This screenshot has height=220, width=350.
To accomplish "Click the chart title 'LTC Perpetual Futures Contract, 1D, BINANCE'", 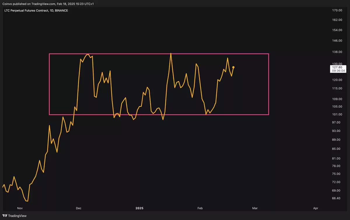I will [x=37, y=11].
